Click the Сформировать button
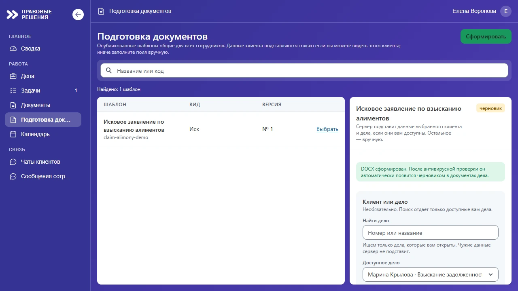The image size is (518, 291). pos(486,36)
